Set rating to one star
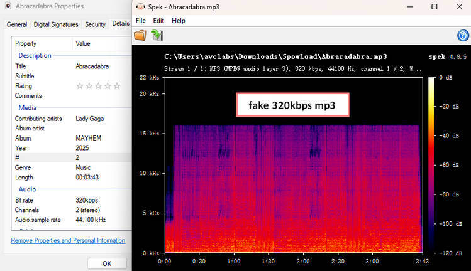 [80, 86]
